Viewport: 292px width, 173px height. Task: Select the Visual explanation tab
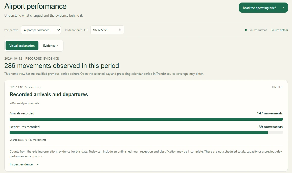(x=22, y=45)
